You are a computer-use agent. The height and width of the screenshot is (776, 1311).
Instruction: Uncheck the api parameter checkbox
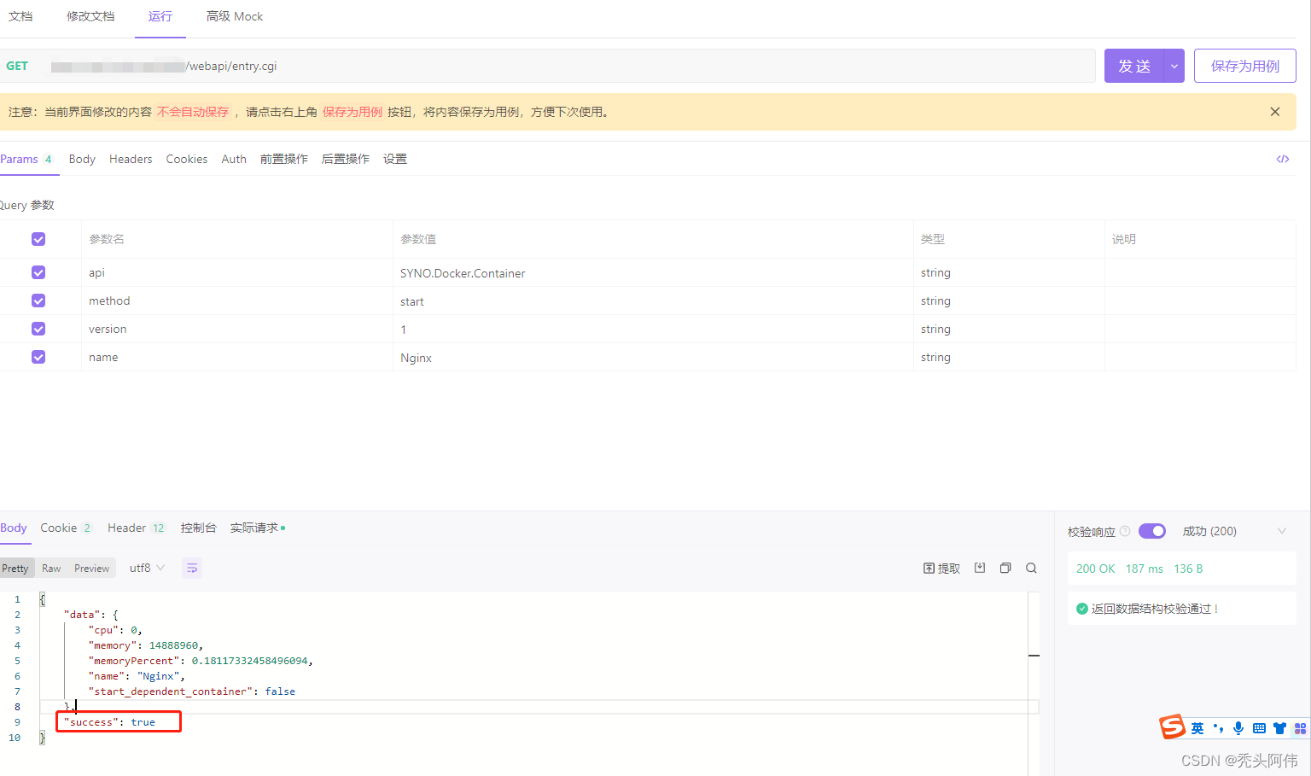tap(38, 272)
